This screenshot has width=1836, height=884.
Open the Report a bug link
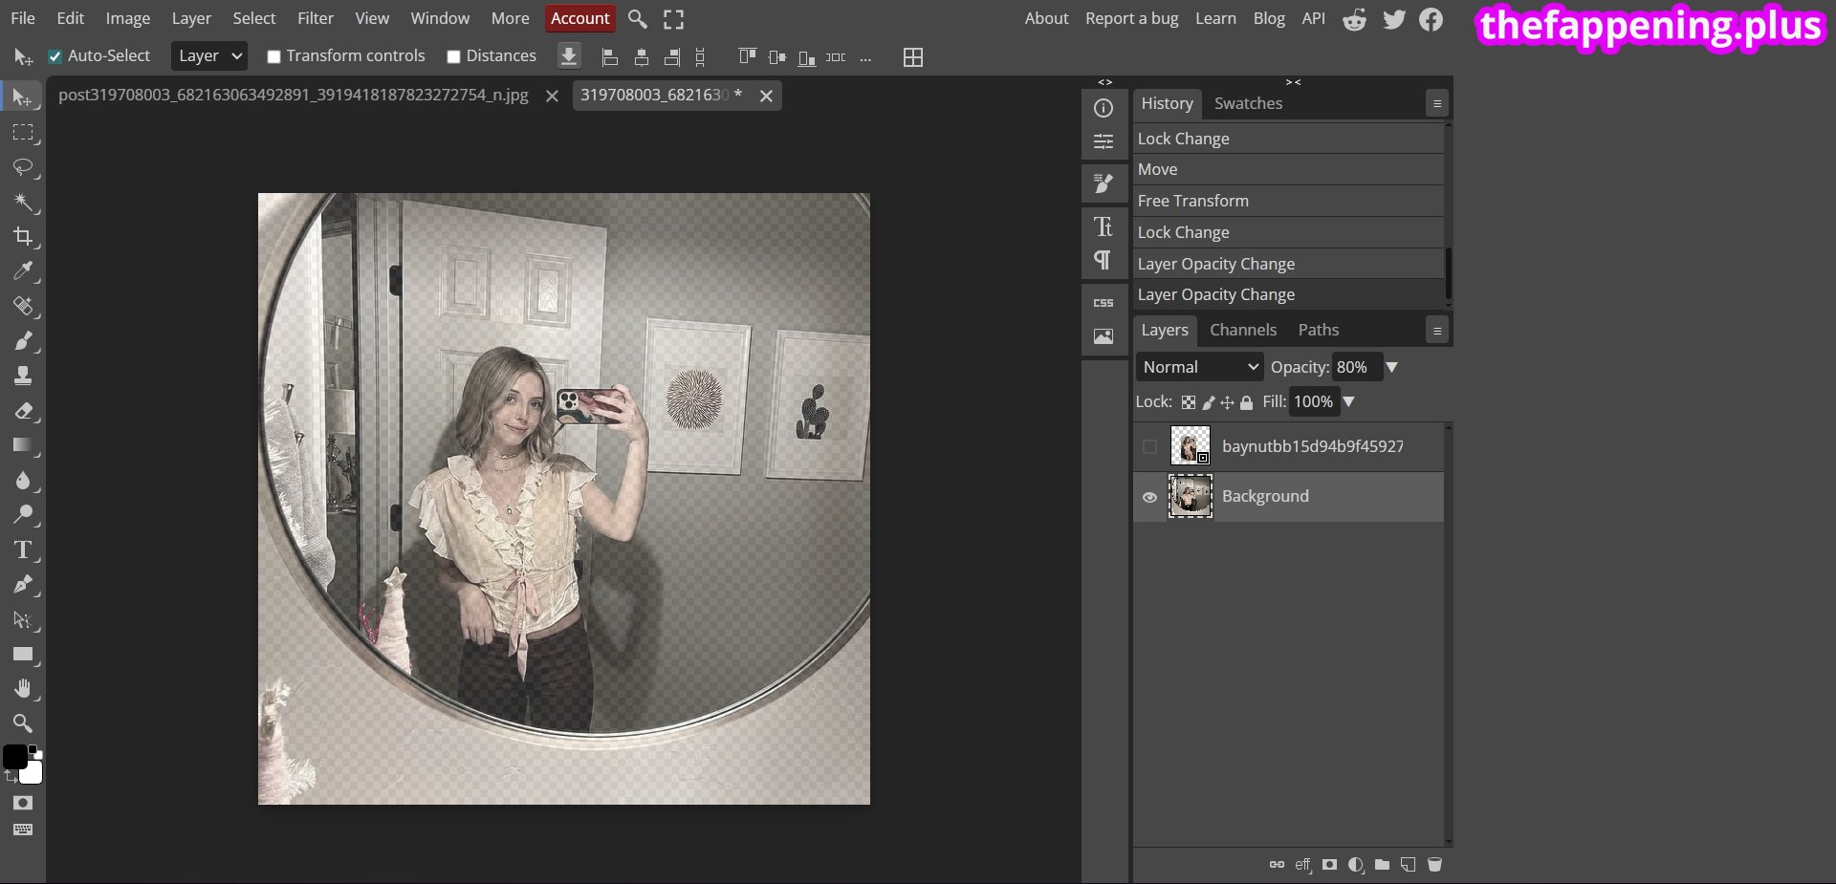click(x=1131, y=18)
